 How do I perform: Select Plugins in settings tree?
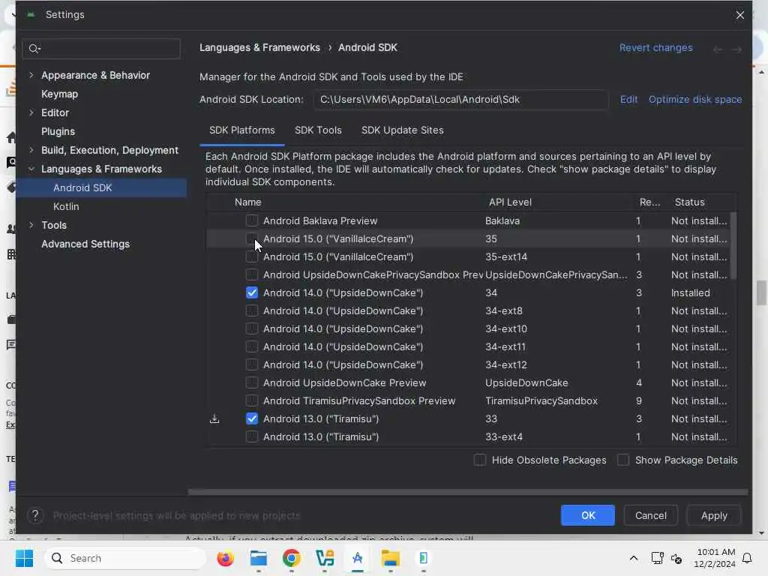(x=58, y=132)
